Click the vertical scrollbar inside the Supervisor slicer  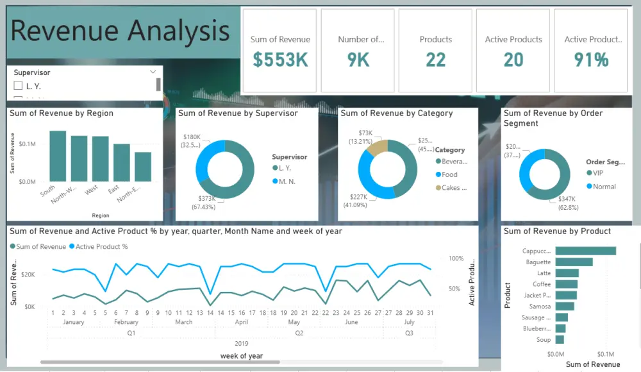click(x=158, y=84)
